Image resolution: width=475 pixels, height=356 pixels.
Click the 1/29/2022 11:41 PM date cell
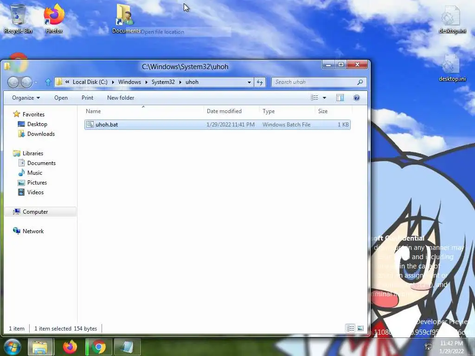pos(231,124)
